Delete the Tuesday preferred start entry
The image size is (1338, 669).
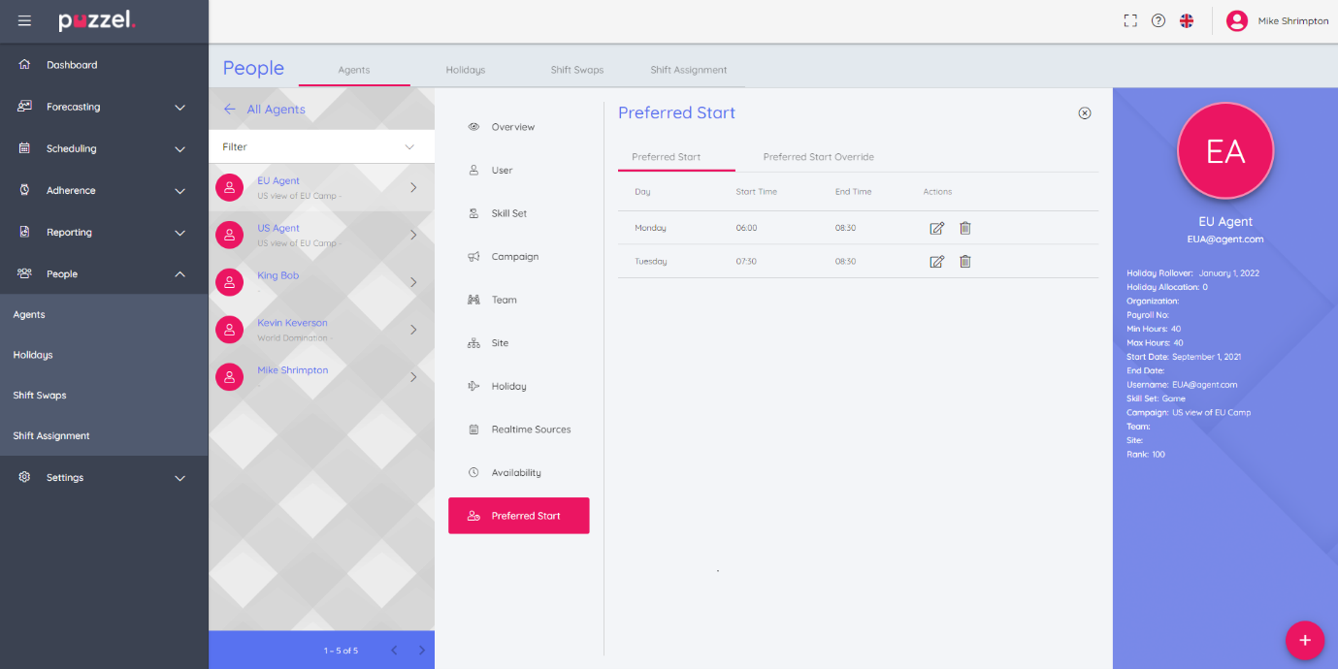964,262
